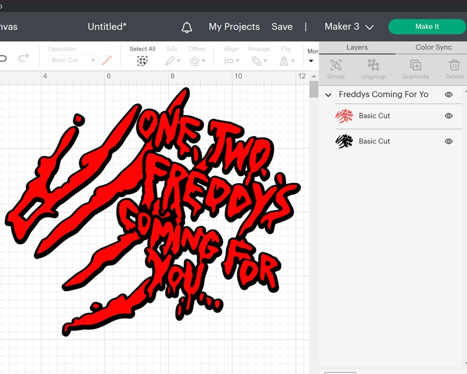Click the Untitled* project name
Image resolution: width=467 pixels, height=374 pixels.
tap(107, 27)
